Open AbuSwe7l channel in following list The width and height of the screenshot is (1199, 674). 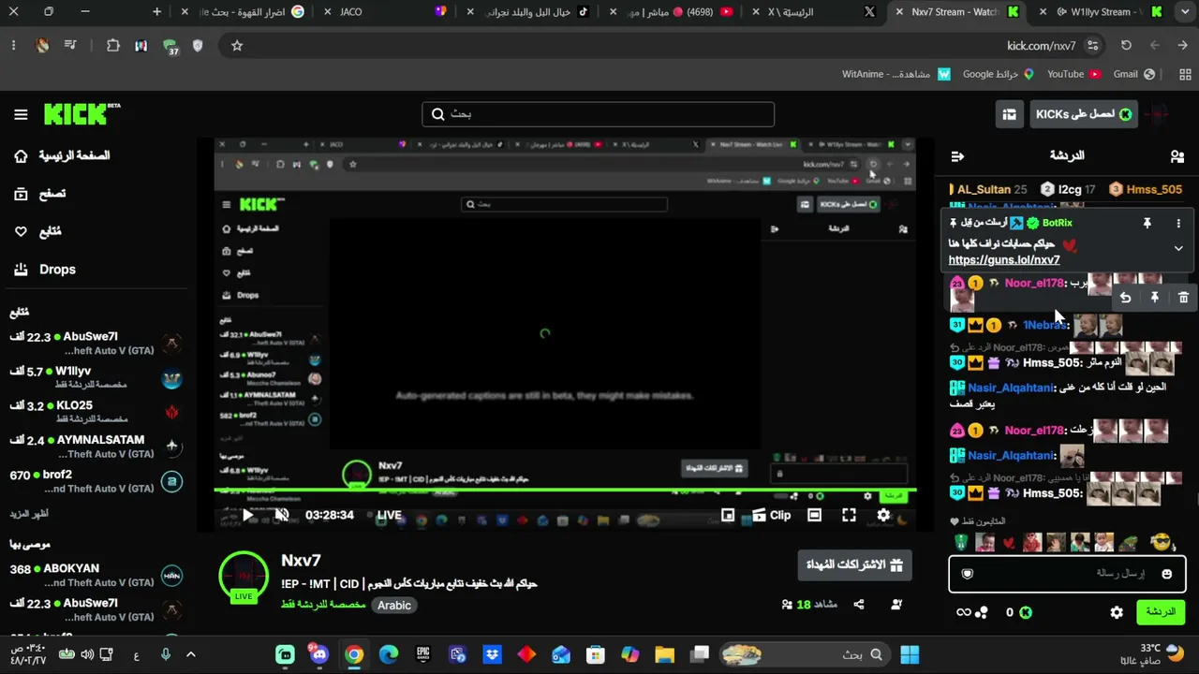point(96,344)
